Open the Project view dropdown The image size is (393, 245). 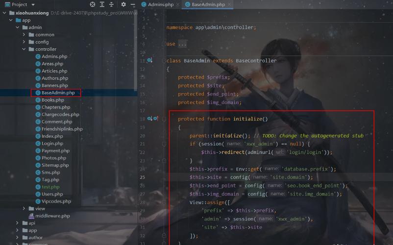click(33, 4)
